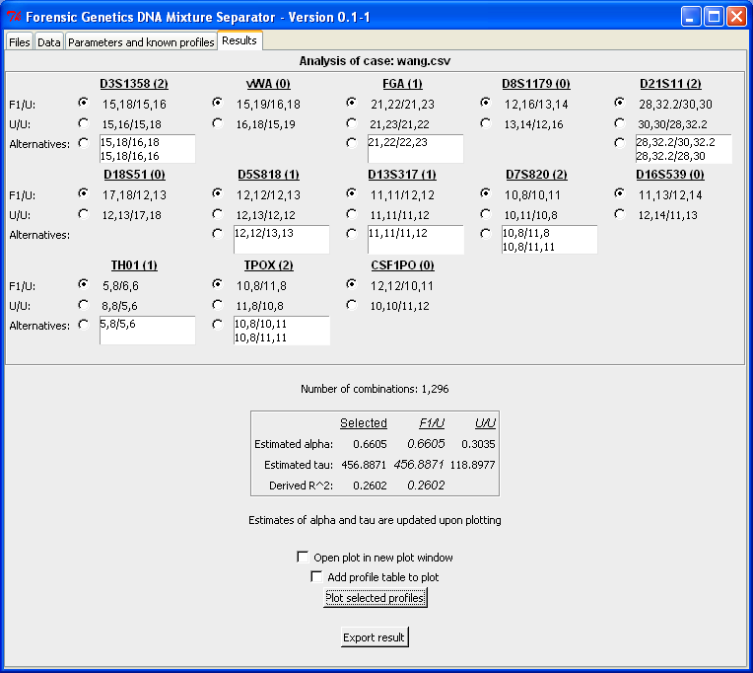Switch to the Files tab

(19, 41)
